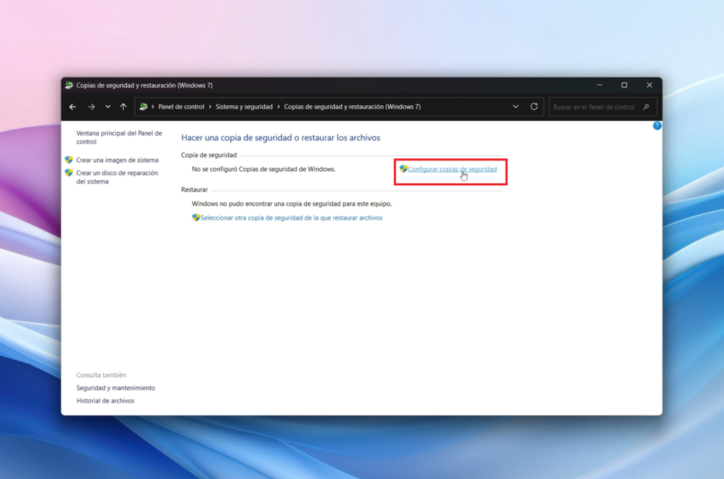Click the Buscar en el Panel de control search field
724x479 pixels.
[x=597, y=106]
